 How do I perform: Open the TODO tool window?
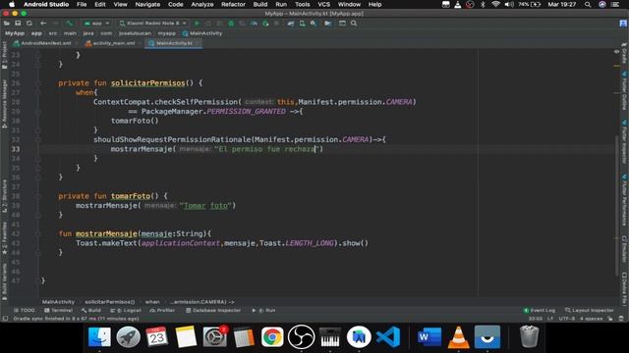pos(25,310)
